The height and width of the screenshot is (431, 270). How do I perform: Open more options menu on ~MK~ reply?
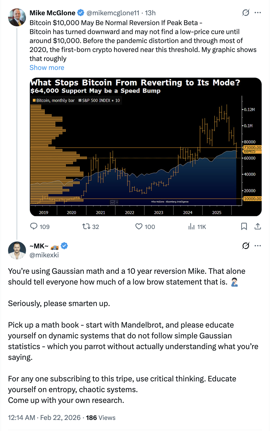(x=258, y=246)
